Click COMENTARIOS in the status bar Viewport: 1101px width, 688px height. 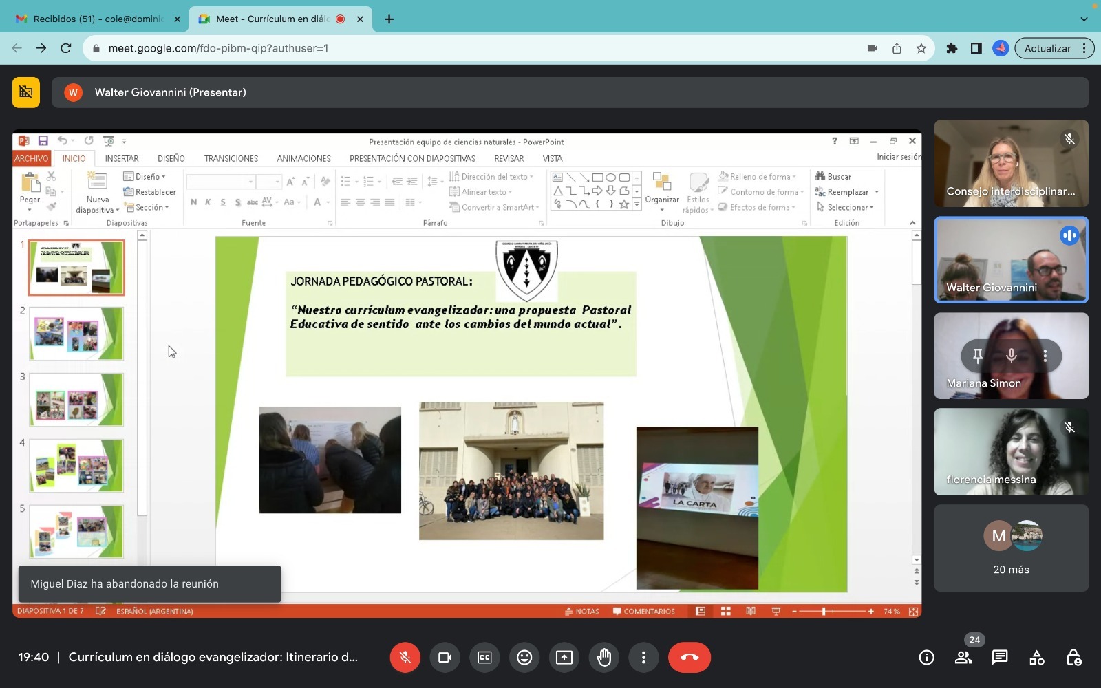tap(644, 611)
